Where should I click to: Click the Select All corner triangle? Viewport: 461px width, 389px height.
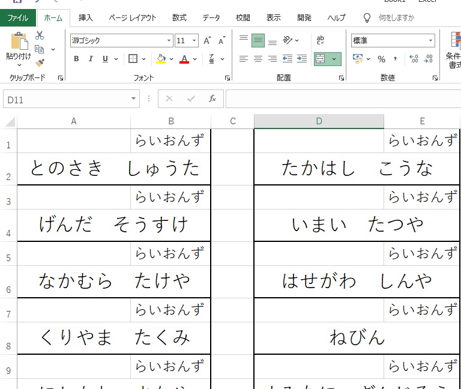tap(10, 121)
